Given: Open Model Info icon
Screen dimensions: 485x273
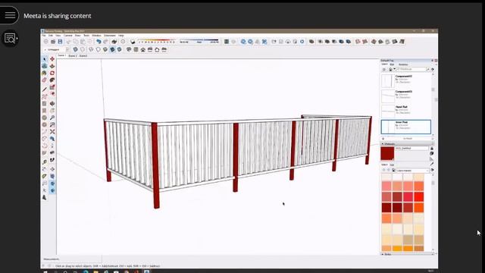Looking at the screenshot, I should (123, 42).
